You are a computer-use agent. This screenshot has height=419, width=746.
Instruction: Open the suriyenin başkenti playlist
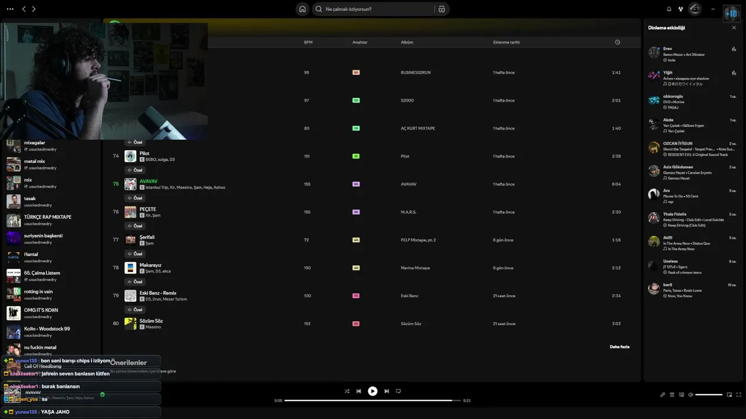click(x=51, y=239)
